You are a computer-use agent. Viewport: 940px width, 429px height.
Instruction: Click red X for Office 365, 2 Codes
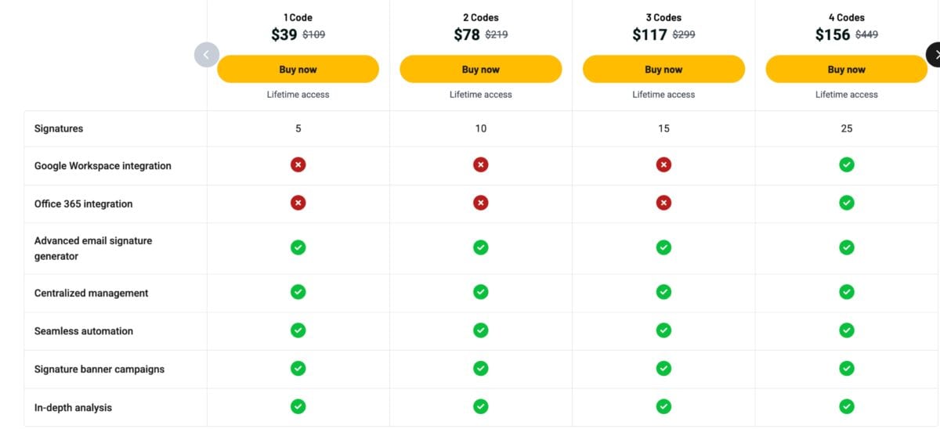click(x=481, y=203)
